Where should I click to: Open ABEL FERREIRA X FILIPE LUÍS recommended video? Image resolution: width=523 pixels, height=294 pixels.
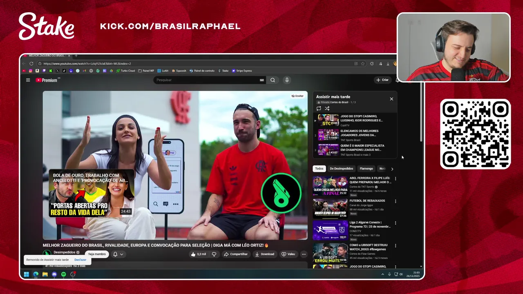point(352,186)
